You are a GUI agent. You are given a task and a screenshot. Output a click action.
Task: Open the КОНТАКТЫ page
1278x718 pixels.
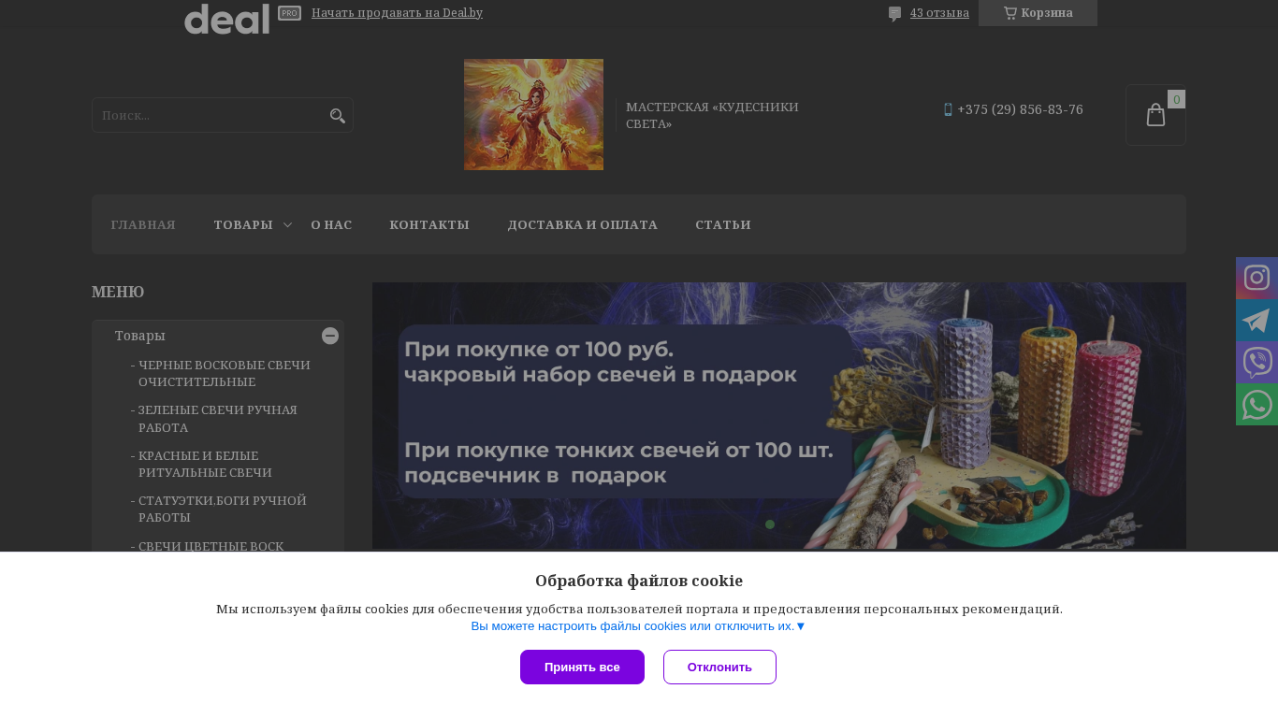point(429,224)
